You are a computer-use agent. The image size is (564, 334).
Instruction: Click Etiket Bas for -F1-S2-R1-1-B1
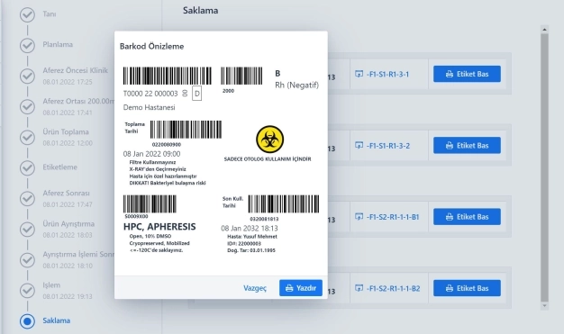point(467,216)
